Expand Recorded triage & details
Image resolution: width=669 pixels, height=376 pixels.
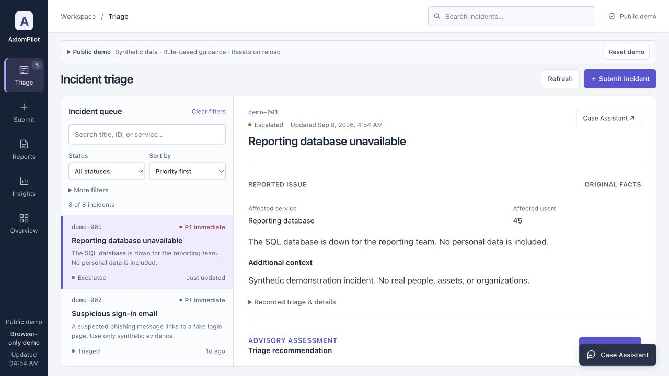tap(292, 302)
